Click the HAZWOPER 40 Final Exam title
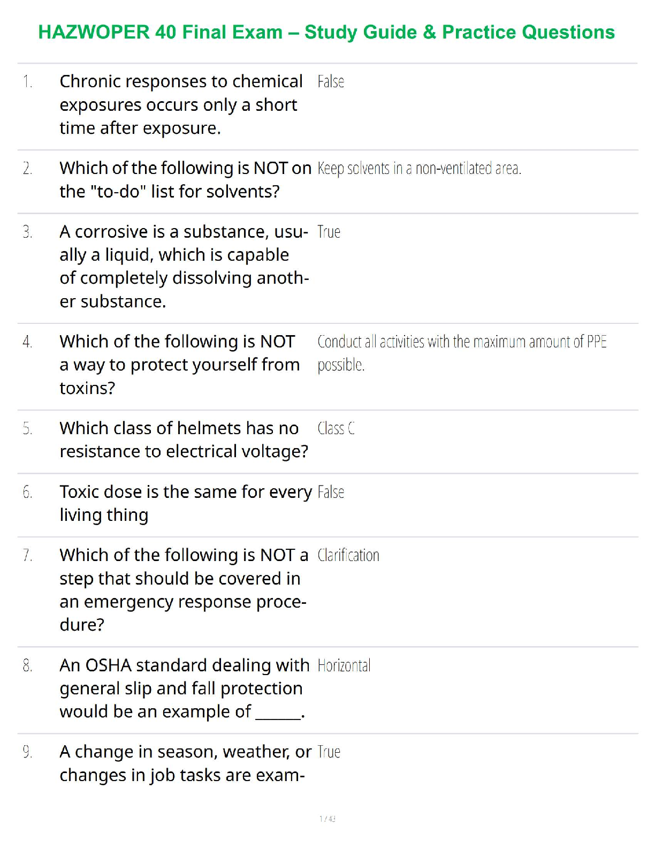Screen dimensions: 655x848 coord(326,32)
